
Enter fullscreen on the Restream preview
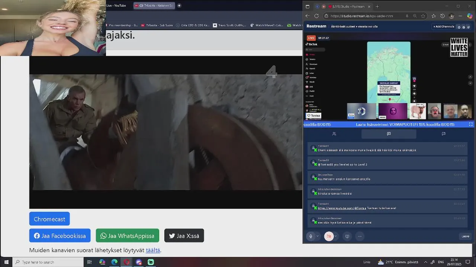click(471, 124)
